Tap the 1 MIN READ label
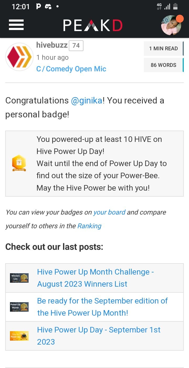The height and width of the screenshot is (368, 189). [164, 48]
